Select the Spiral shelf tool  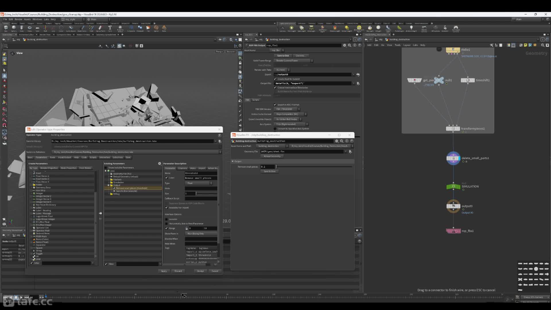coord(156,28)
